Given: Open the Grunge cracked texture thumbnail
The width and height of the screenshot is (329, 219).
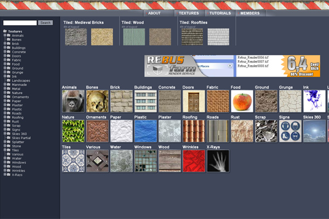Looking at the screenshot, I should point(291,101).
